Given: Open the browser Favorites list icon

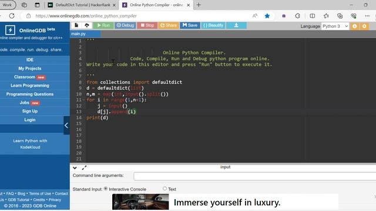Looking at the screenshot, I should coord(326,16).
